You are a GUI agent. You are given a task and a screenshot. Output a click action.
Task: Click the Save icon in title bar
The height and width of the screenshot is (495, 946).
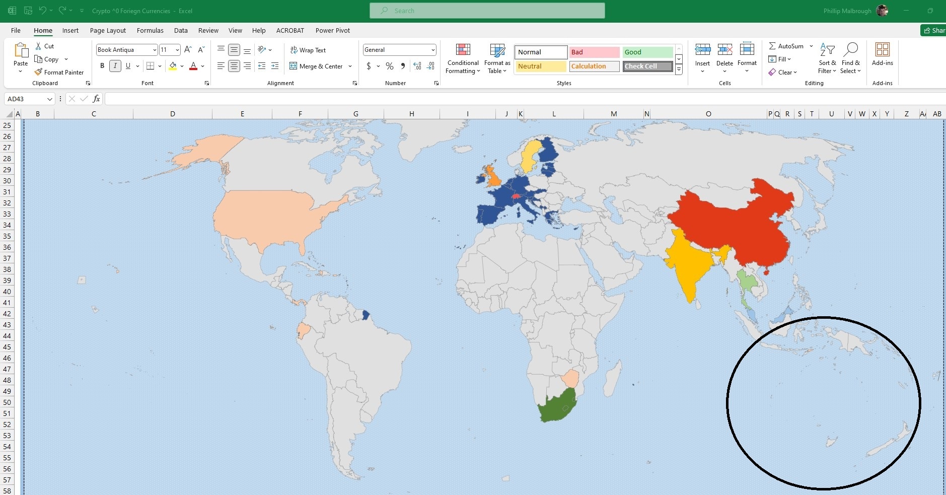point(28,11)
